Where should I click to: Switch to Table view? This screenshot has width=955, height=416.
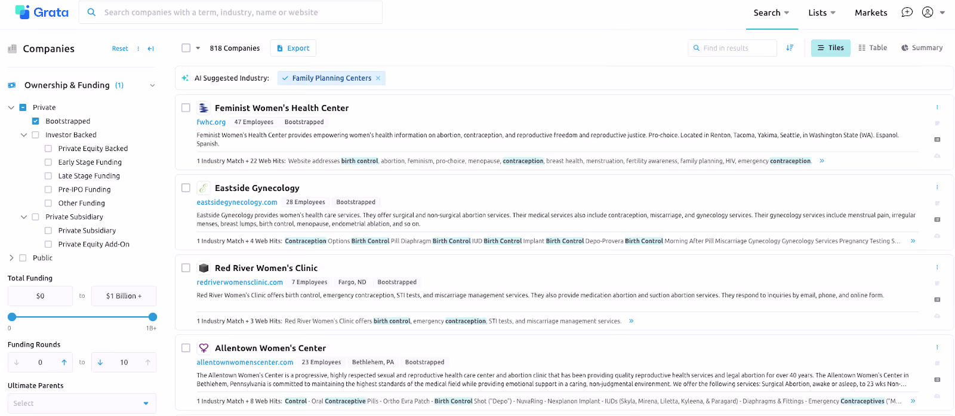coord(873,48)
